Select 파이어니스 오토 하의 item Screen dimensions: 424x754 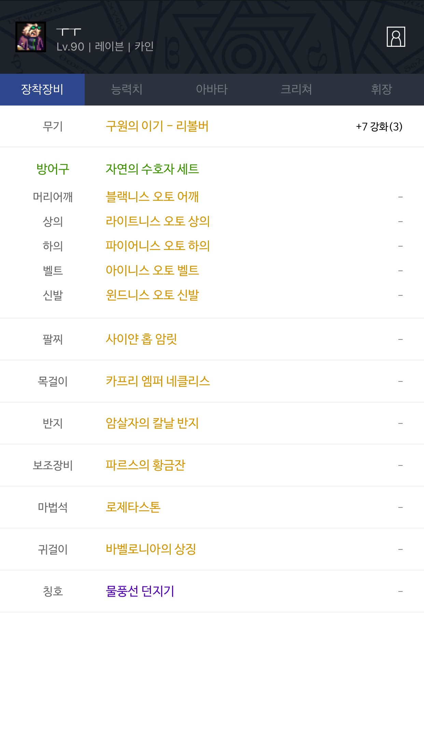(x=158, y=246)
